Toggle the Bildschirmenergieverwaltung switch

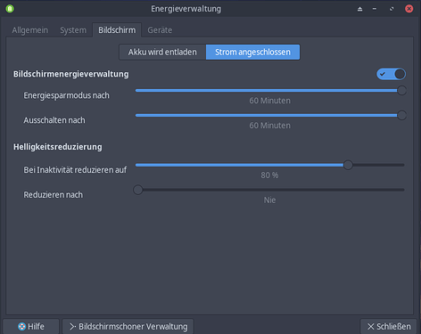(391, 74)
